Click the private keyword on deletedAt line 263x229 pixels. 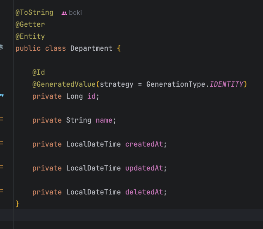(x=47, y=192)
